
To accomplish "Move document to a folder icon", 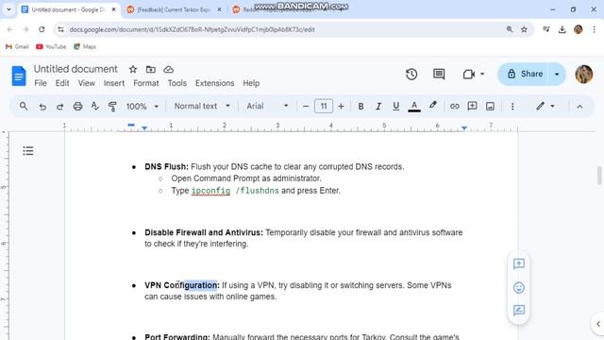I will [x=151, y=69].
